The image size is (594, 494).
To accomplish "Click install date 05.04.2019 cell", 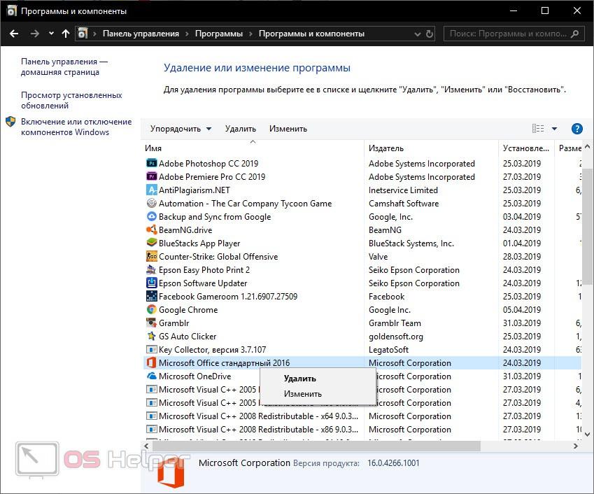I will pyautogui.click(x=522, y=309).
